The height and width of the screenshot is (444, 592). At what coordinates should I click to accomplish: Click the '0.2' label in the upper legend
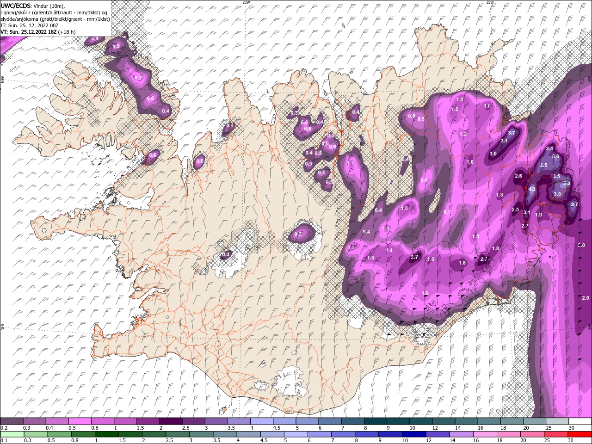point(4,428)
